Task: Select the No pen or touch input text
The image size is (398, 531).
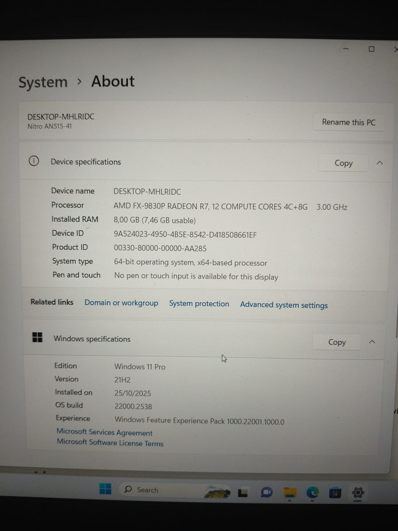Action: pos(196,276)
